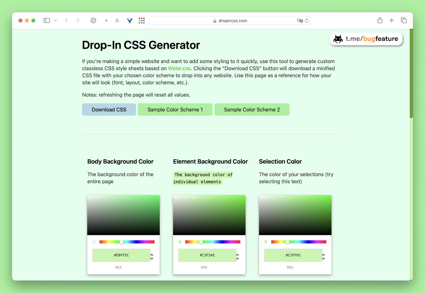Decrease text size with small A
The height and width of the screenshot is (293, 425).
(x=106, y=21)
